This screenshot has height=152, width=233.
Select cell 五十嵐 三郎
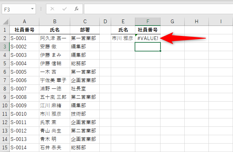coord(54,97)
